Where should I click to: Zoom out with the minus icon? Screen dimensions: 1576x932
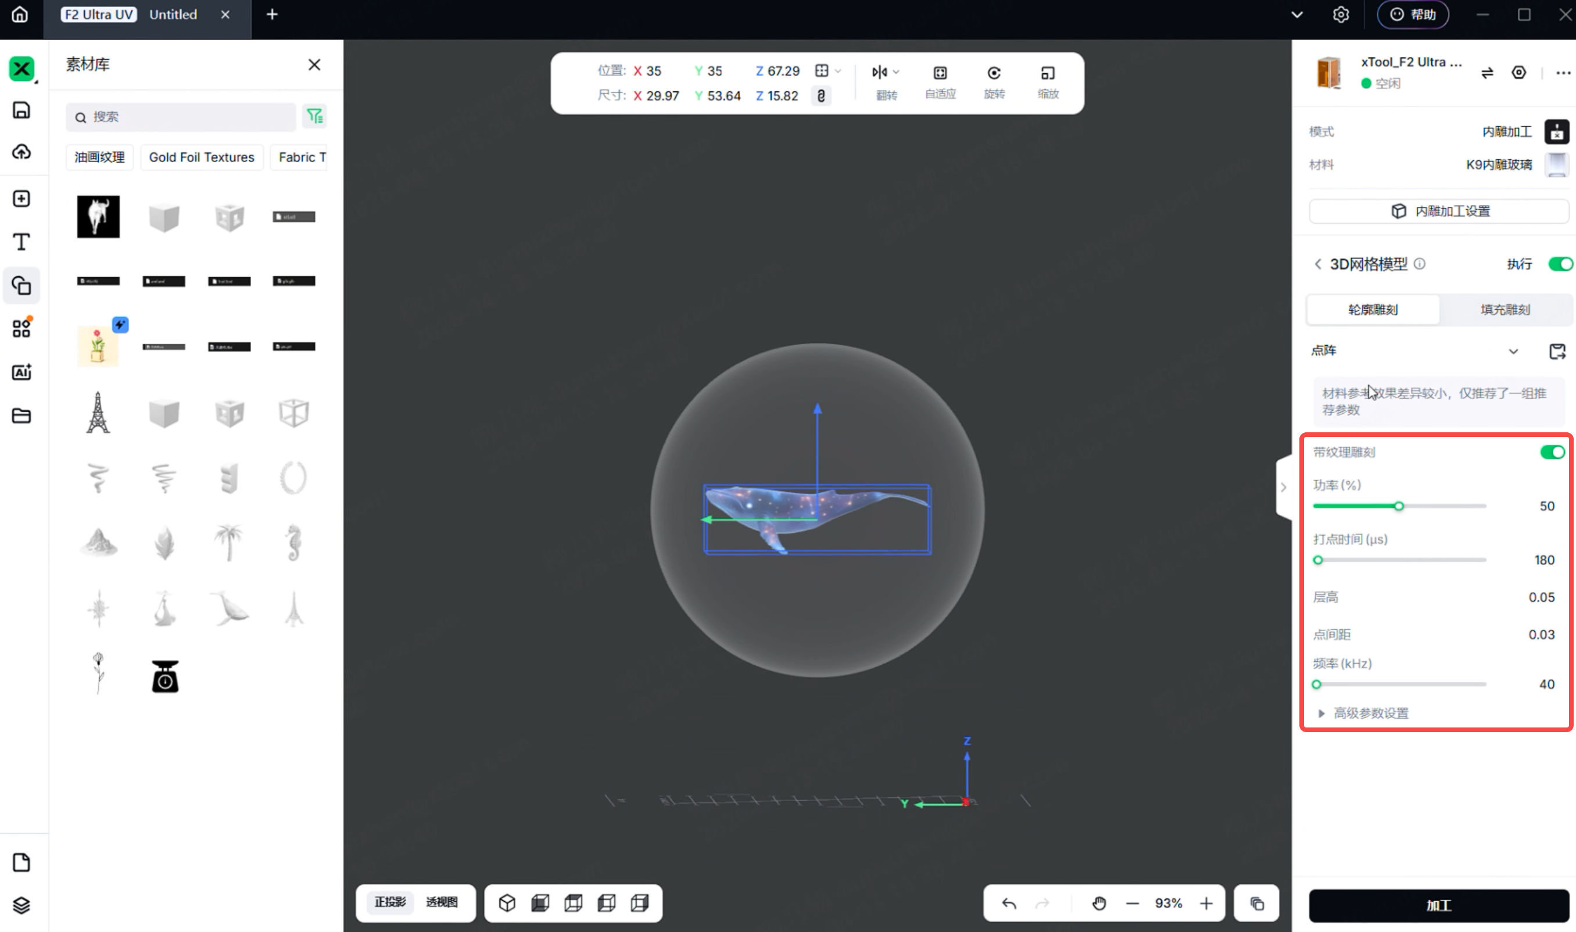1132,903
